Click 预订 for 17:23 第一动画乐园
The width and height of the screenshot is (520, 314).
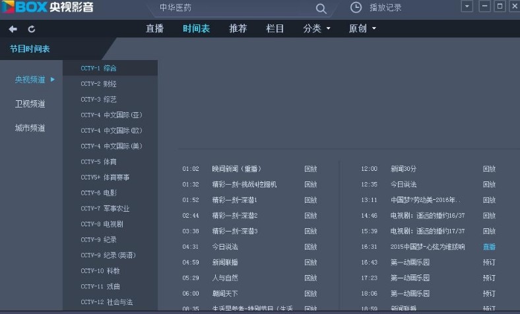(489, 278)
